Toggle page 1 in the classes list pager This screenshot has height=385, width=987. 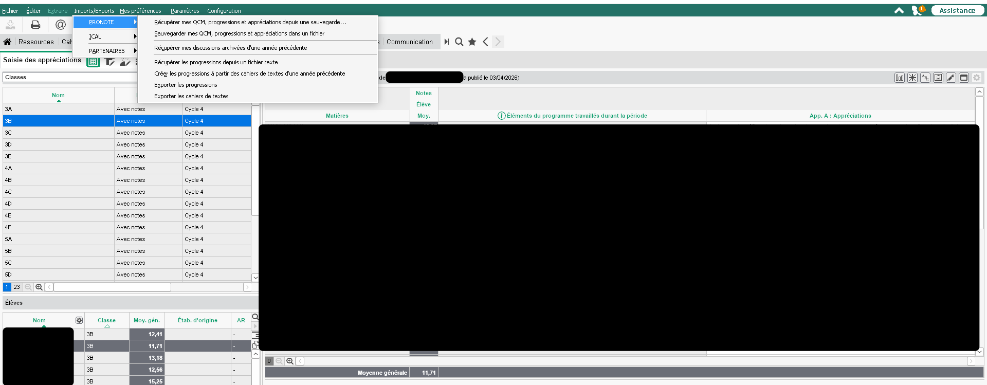click(7, 287)
